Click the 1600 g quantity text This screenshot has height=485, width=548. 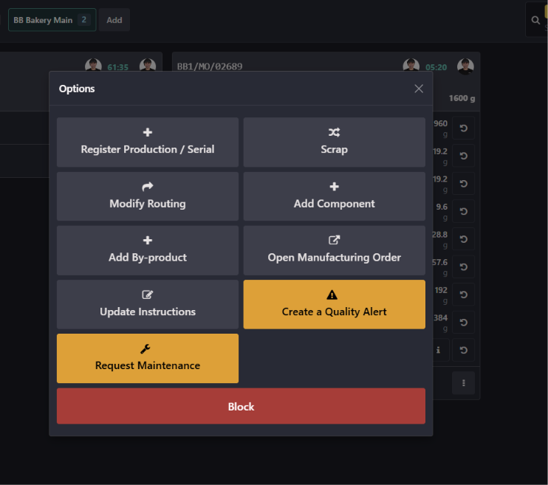tap(462, 98)
